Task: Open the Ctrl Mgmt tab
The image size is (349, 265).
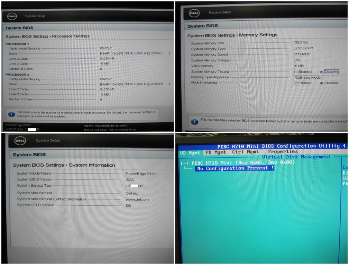Action: point(245,152)
